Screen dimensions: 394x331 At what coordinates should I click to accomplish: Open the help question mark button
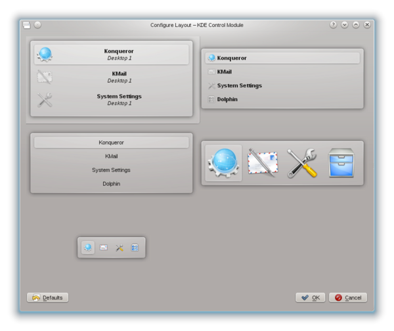333,25
